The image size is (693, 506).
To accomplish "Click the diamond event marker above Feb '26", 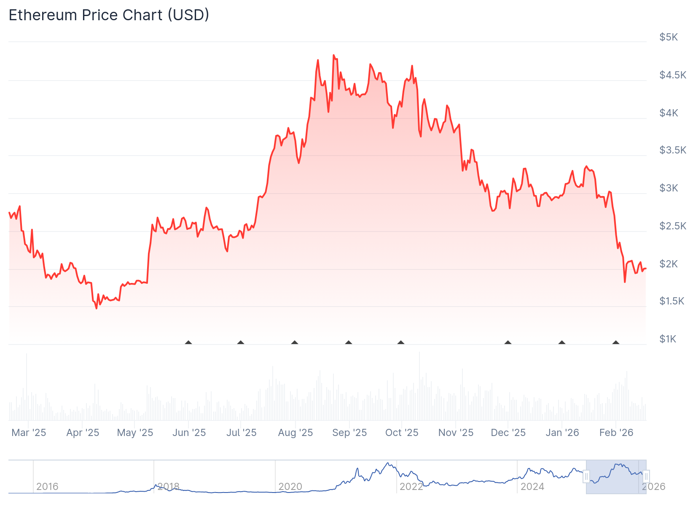I will click(616, 342).
